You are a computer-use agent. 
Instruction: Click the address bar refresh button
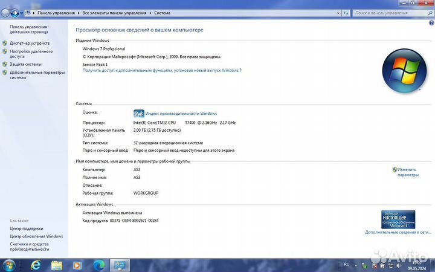346,12
